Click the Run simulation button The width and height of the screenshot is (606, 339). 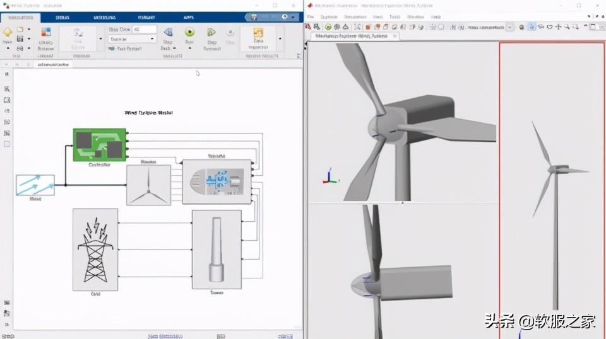point(189,33)
